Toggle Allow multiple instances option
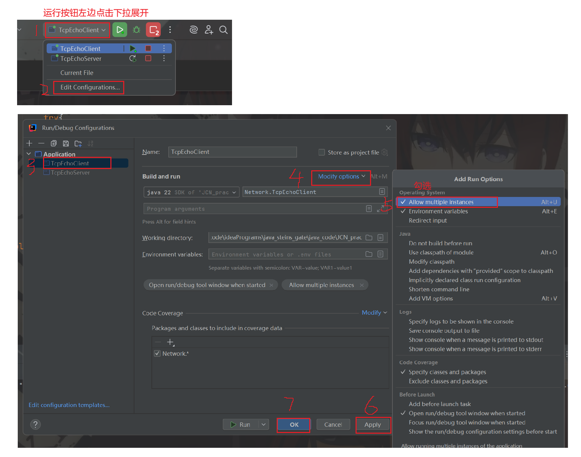This screenshot has height=457, width=581. click(x=478, y=202)
